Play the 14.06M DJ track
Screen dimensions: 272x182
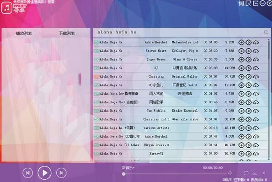[248, 68]
